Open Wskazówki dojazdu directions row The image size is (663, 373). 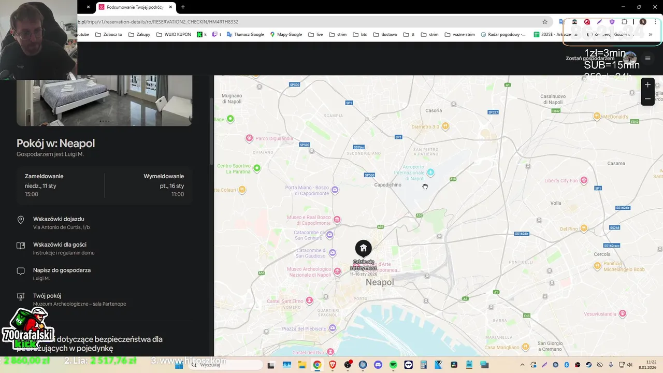tap(104, 223)
